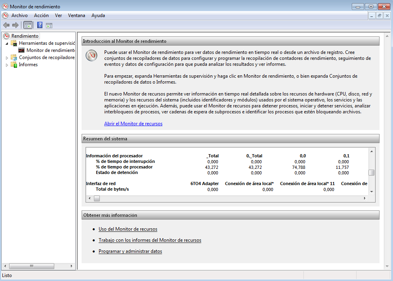This screenshot has width=393, height=281.
Task: Click the Estado de detención label
Action: [x=117, y=172]
